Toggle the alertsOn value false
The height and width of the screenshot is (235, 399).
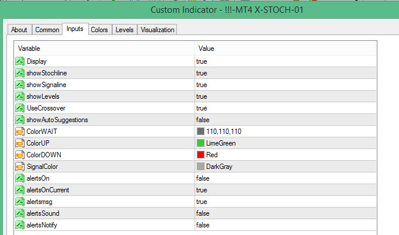coord(202,178)
